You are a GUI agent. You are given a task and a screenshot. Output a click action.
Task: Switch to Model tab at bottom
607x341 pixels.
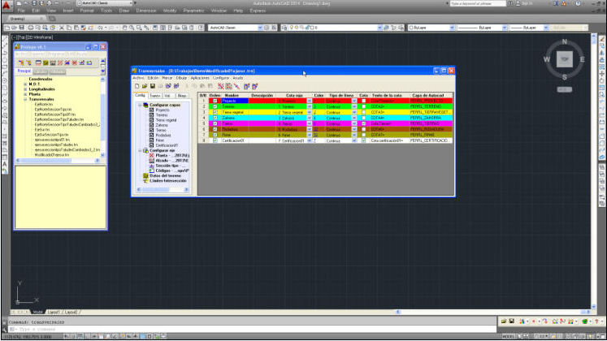tap(37, 312)
